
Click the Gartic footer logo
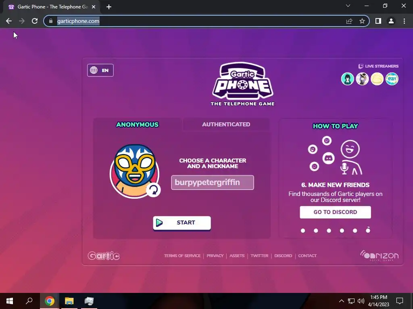click(104, 255)
